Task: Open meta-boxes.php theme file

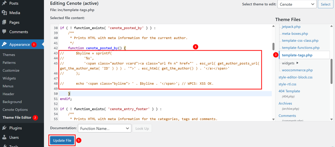Action: click(295, 33)
